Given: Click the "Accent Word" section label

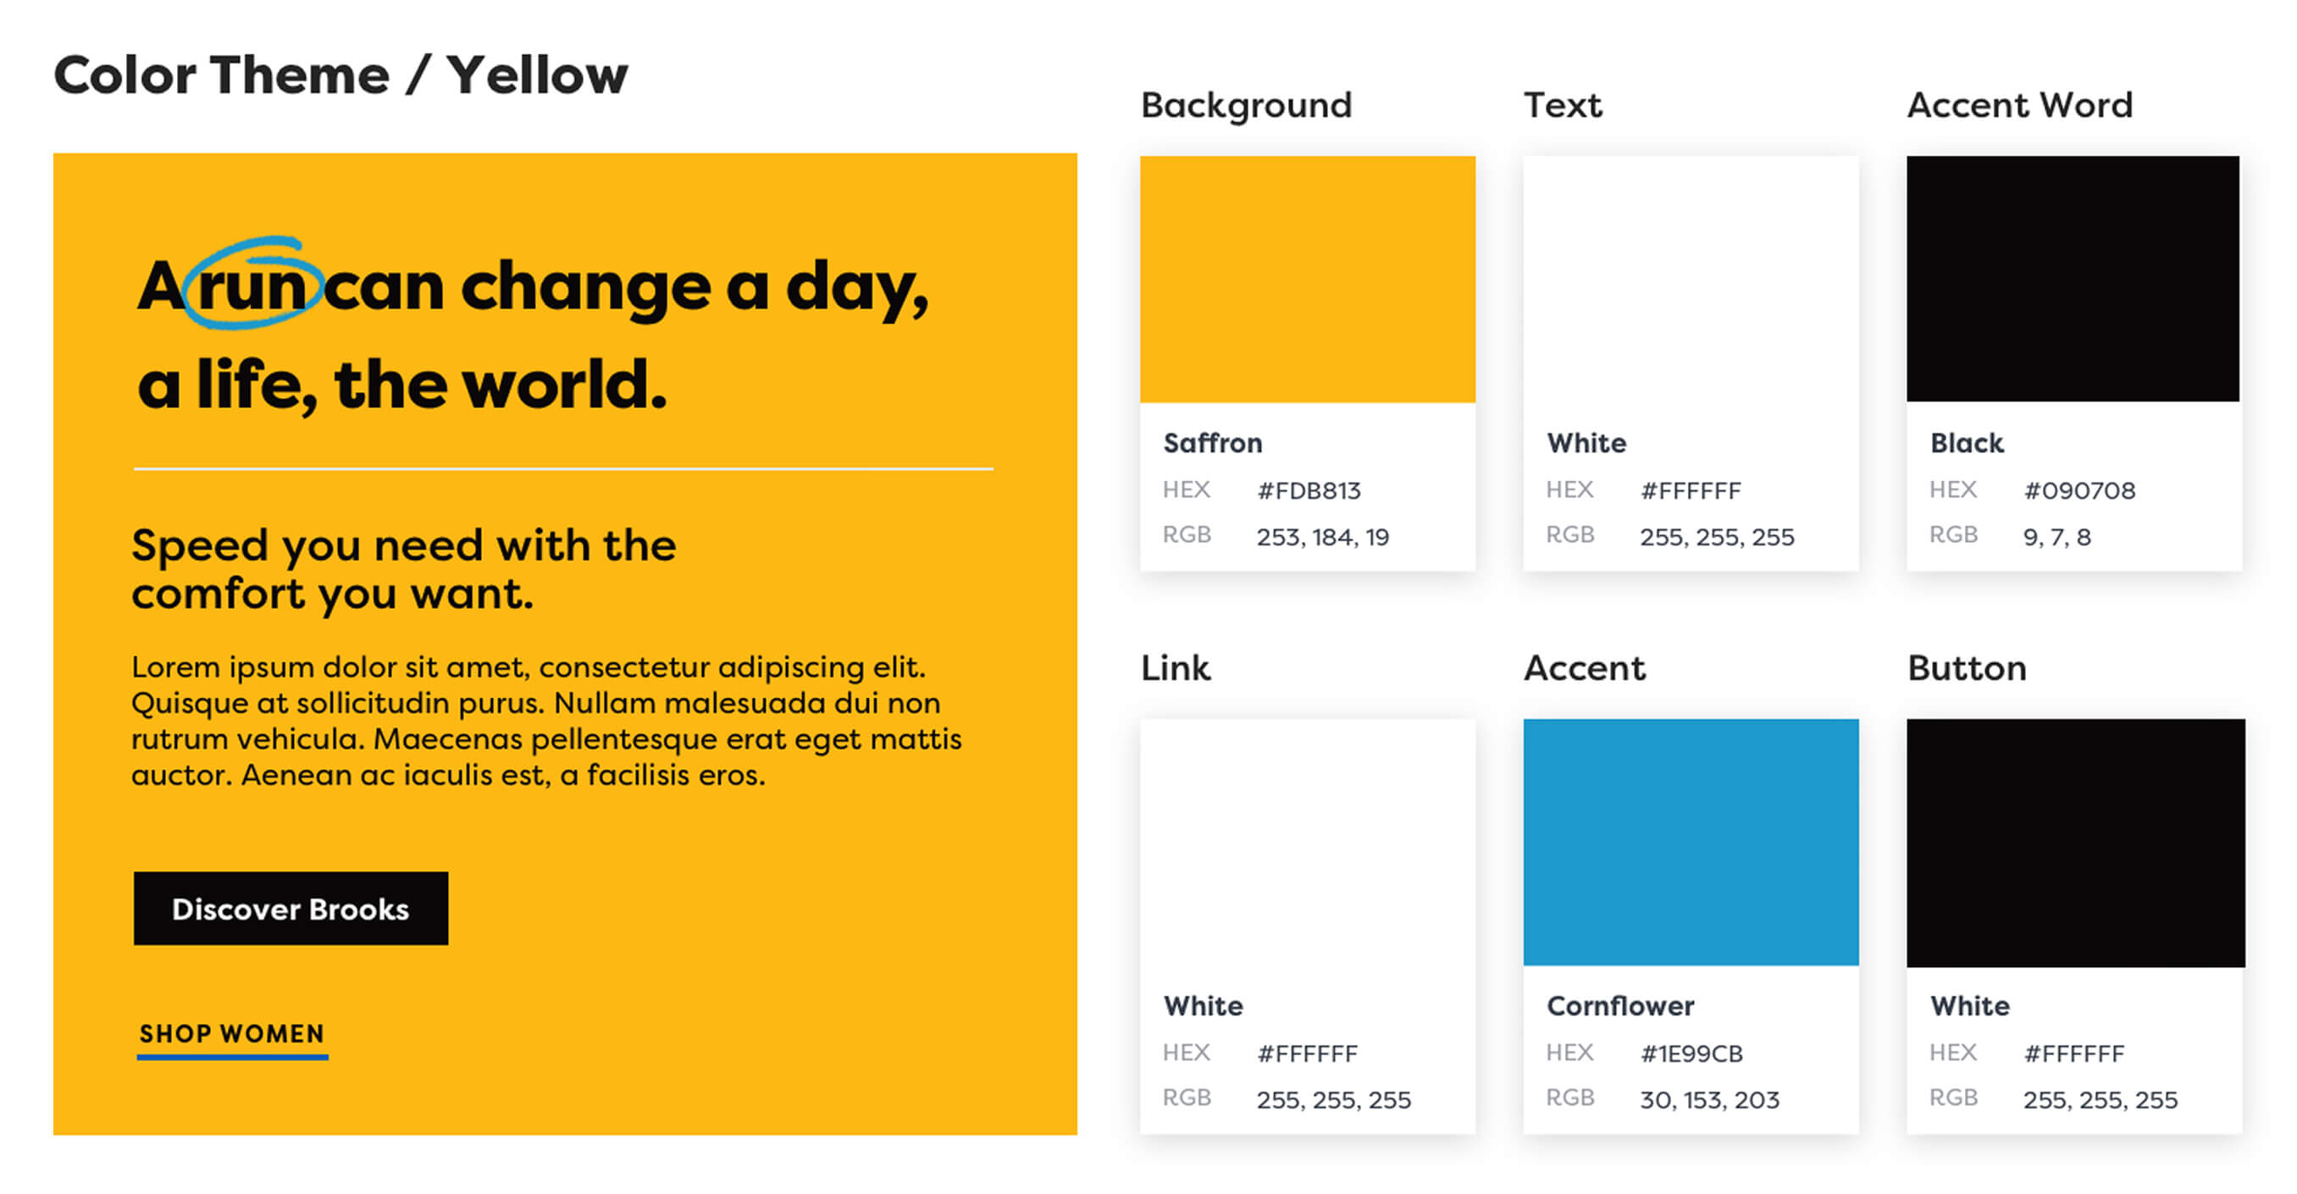Looking at the screenshot, I should [x=2019, y=105].
